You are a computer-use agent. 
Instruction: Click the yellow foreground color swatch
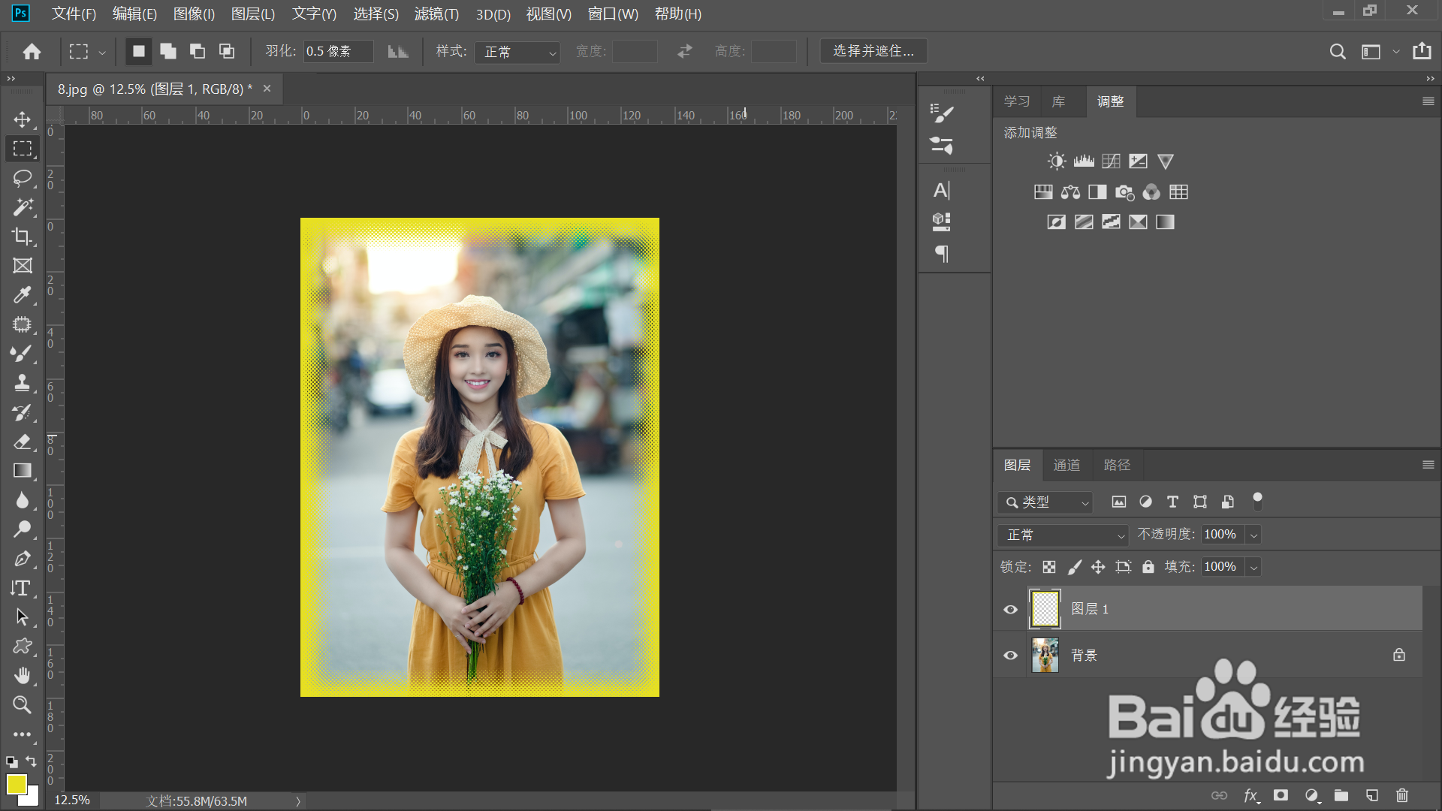point(16,784)
